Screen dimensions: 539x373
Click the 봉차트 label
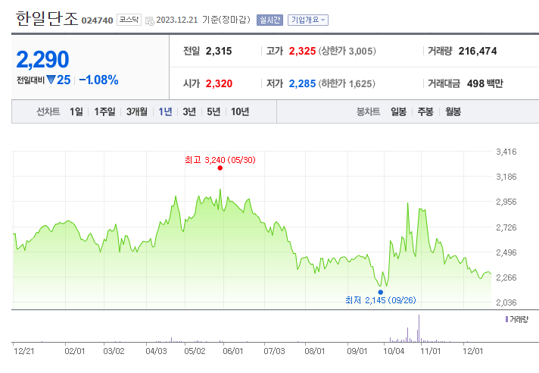coord(368,111)
